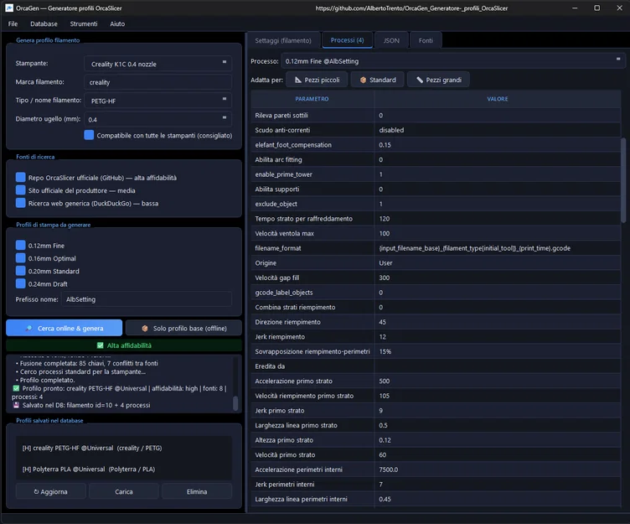The width and height of the screenshot is (630, 524).
Task: Click the Altezza primo strato row
Action: tap(436, 440)
